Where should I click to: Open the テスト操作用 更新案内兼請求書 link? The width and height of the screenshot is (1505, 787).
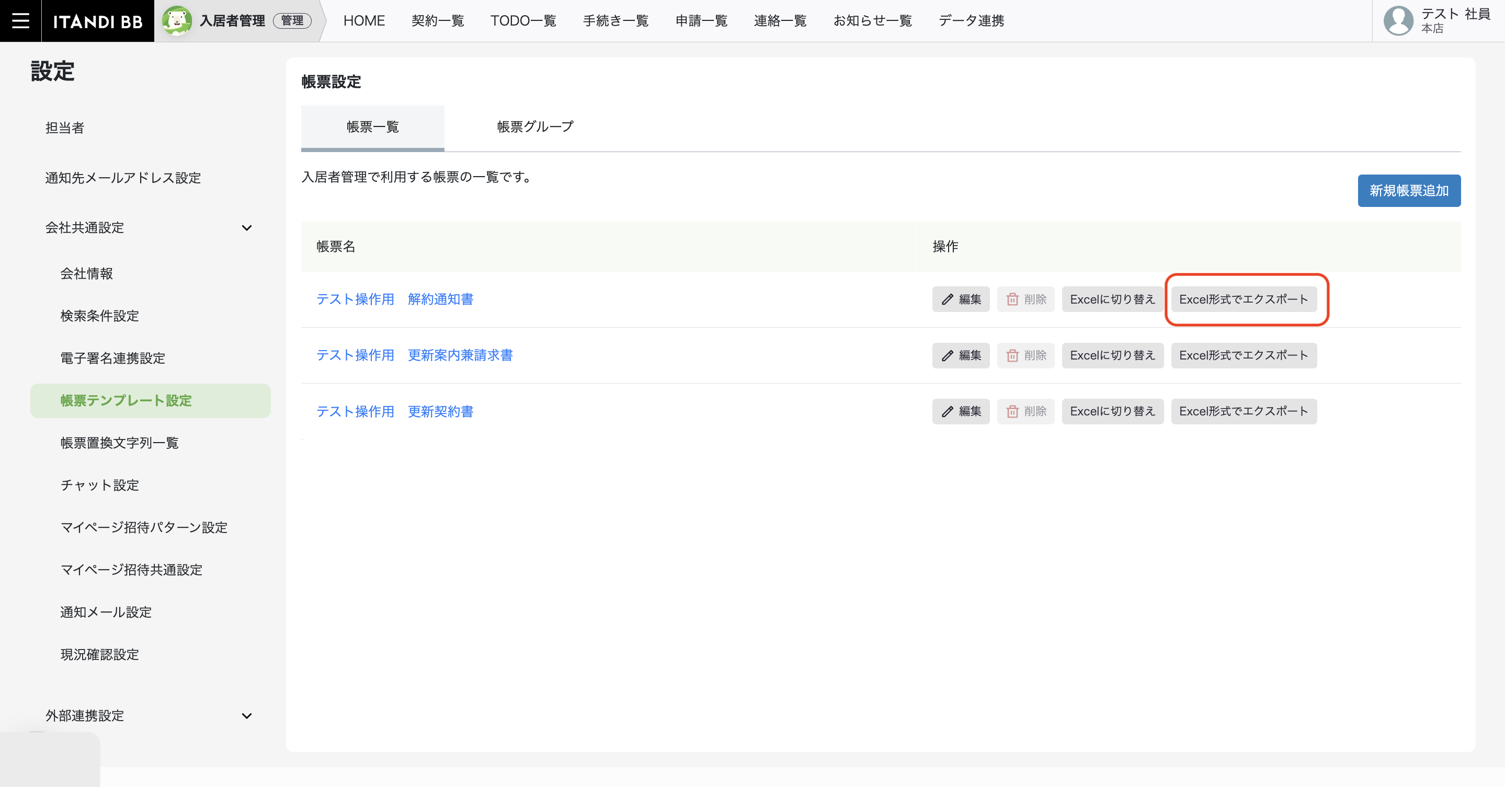pyautogui.click(x=415, y=355)
